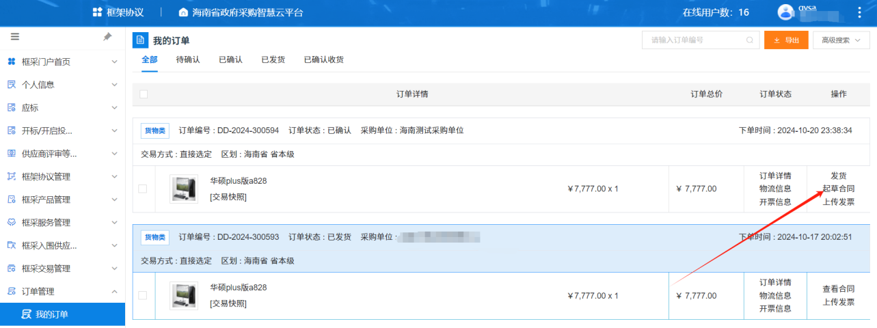This screenshot has width=877, height=328.
Task: Click the product thumbnail in order DD-2024-300594
Action: point(183,189)
